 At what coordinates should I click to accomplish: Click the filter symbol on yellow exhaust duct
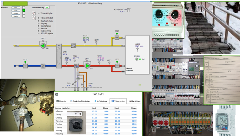[73, 46]
